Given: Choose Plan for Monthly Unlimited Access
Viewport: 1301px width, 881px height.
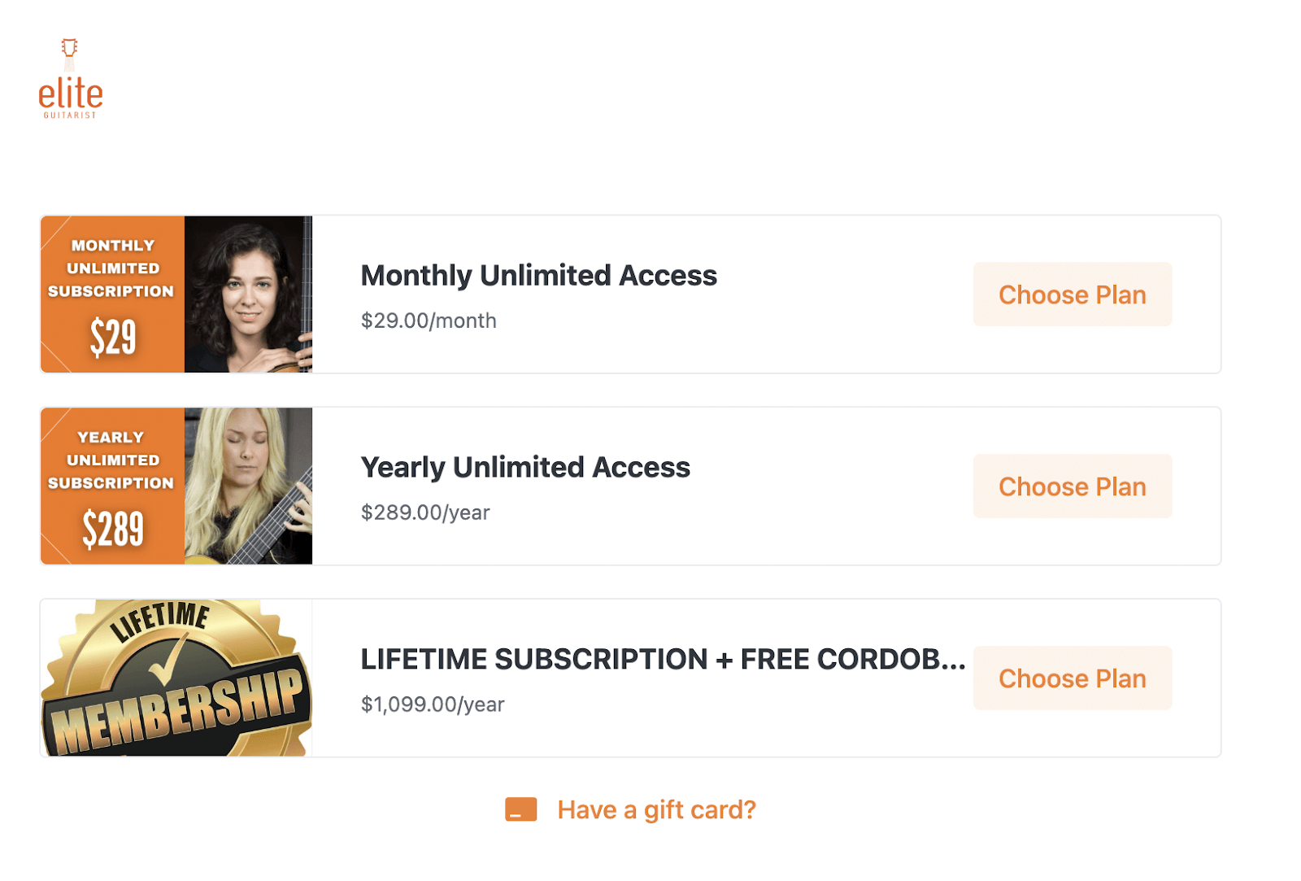Looking at the screenshot, I should pos(1072,294).
